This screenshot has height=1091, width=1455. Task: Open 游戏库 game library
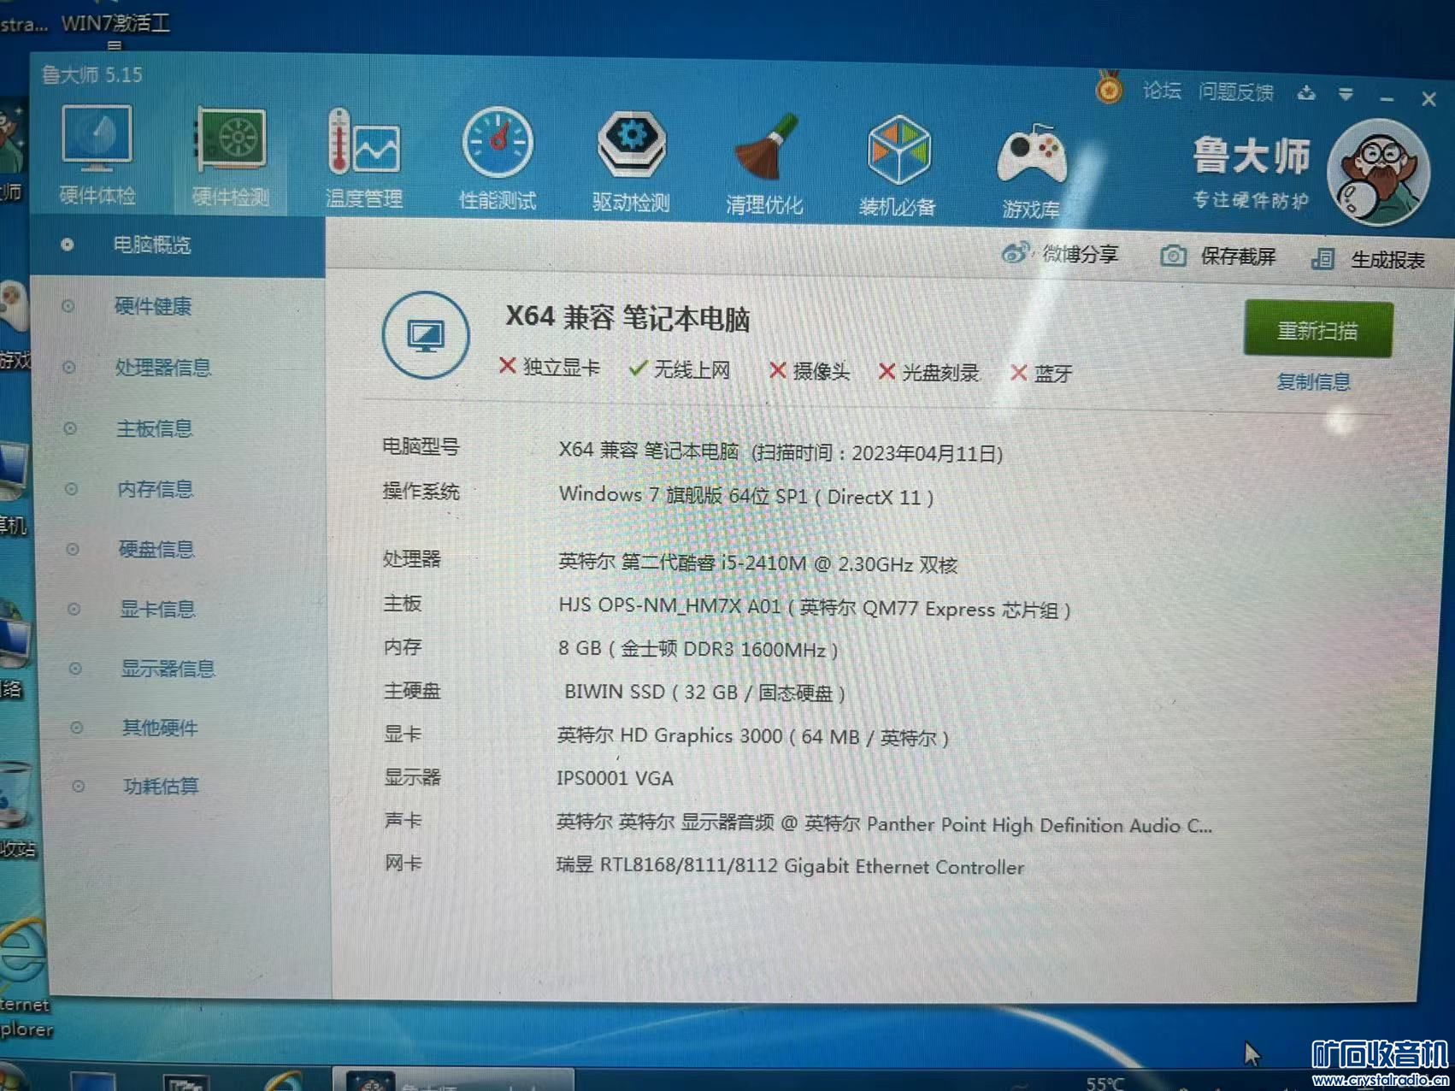[1031, 171]
